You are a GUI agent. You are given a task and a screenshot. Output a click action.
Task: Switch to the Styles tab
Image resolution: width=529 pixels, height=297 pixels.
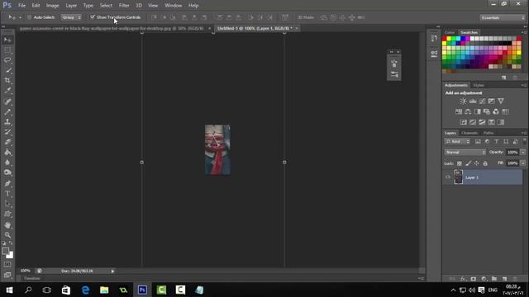[x=479, y=85]
